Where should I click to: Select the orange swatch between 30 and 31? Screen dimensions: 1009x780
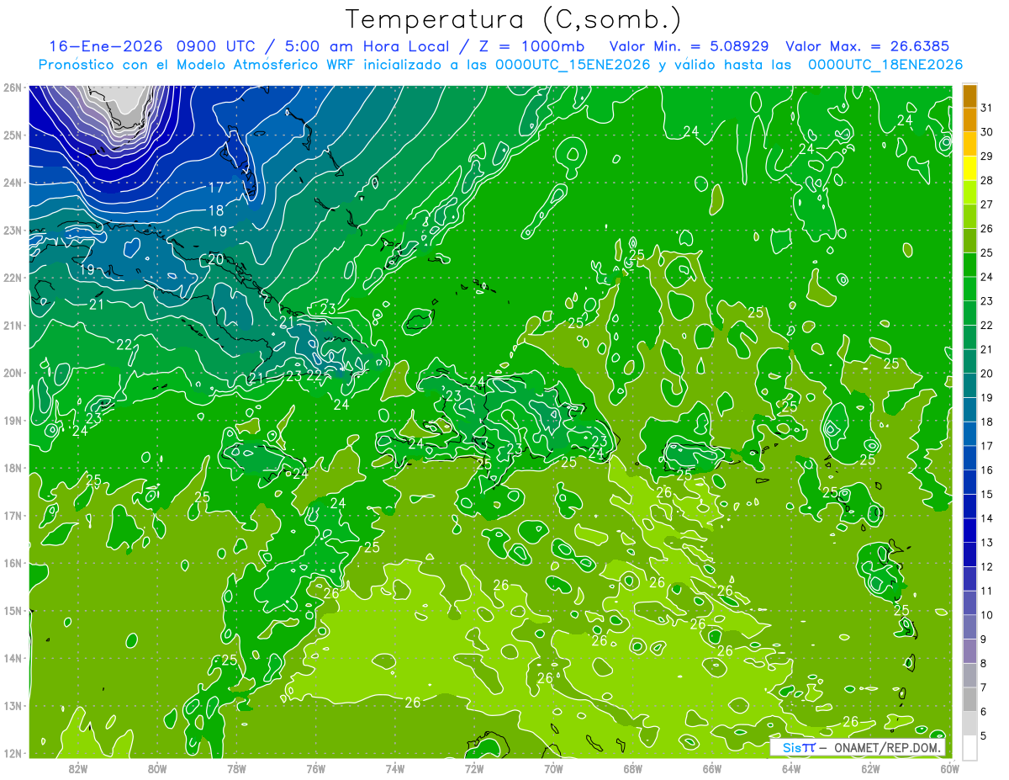(x=969, y=119)
